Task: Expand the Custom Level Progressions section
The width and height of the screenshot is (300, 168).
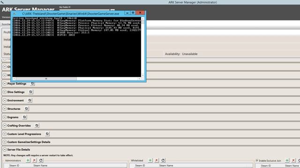Action: [x=5, y=134]
